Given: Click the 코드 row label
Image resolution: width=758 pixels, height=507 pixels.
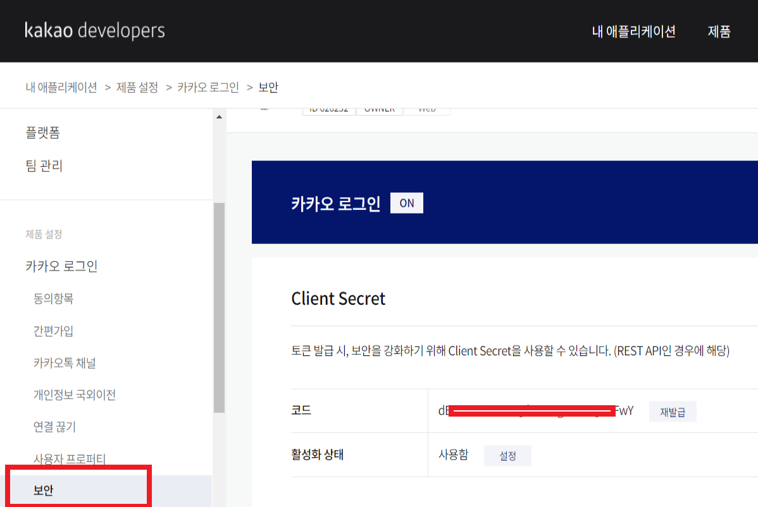Looking at the screenshot, I should coord(301,410).
